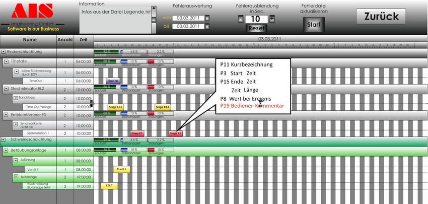428x204 pixels.
Task: Collapse the Bandstopp node
Action: tap(17, 98)
